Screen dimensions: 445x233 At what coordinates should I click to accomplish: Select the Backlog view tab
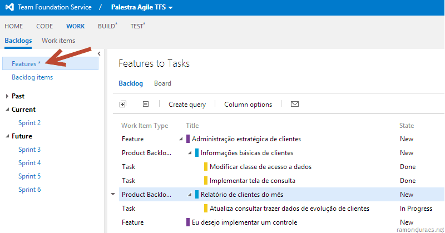(x=131, y=83)
